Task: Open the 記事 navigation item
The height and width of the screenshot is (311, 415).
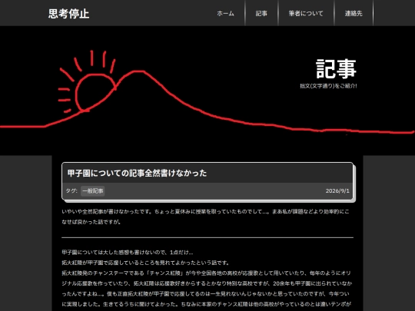Action: pos(261,13)
